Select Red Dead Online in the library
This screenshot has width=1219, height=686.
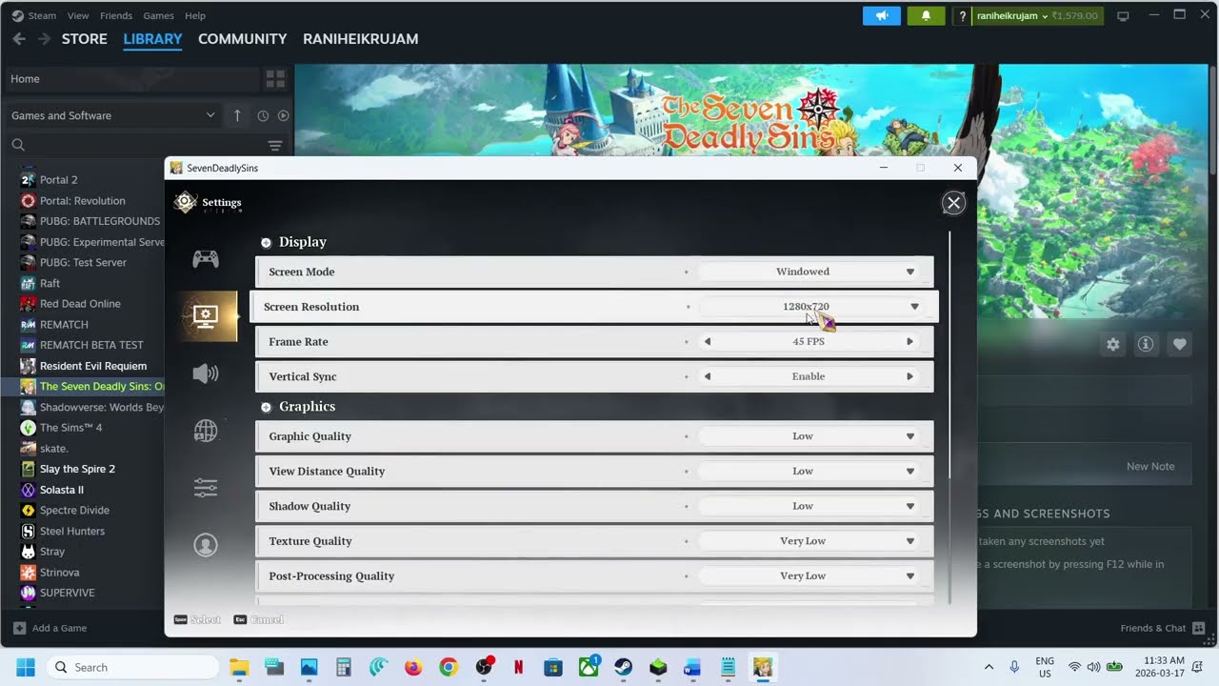tap(80, 304)
